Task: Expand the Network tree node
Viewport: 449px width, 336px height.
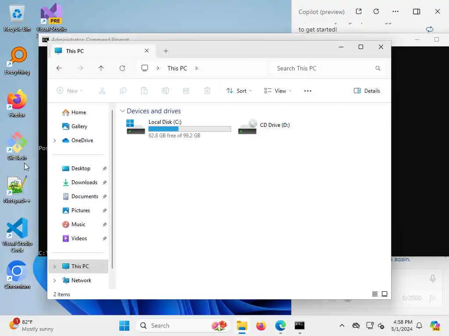Action: coord(55,280)
